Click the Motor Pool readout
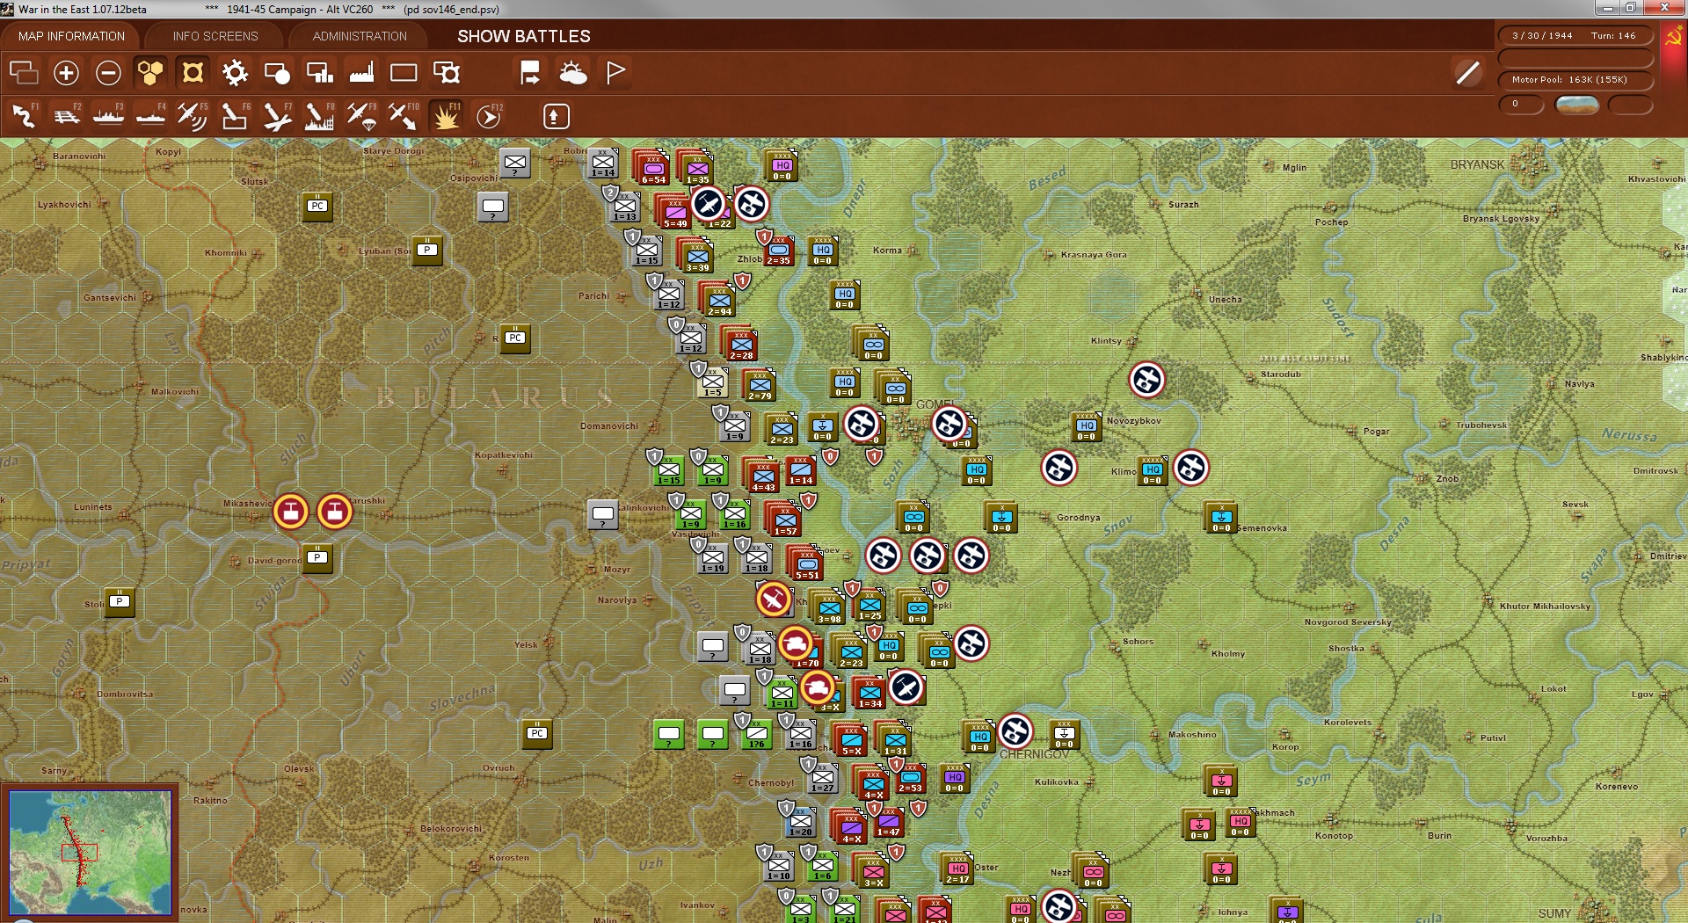Image resolution: width=1688 pixels, height=923 pixels. point(1574,80)
